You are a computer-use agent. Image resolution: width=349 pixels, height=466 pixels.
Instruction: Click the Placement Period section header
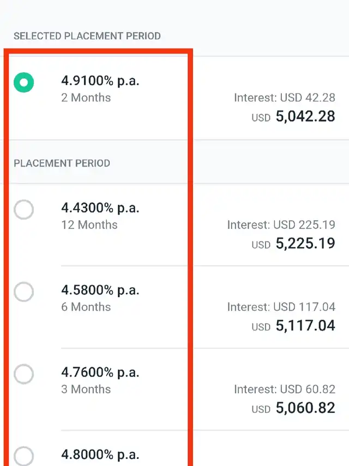point(62,163)
